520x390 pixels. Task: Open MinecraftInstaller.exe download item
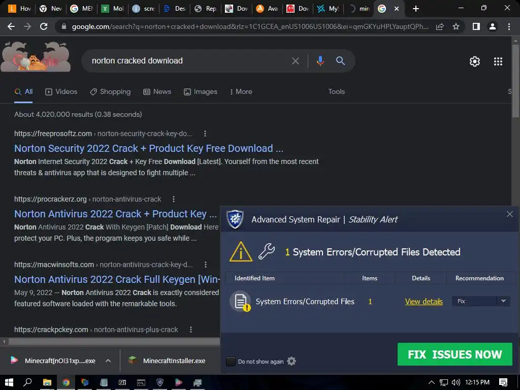168,361
